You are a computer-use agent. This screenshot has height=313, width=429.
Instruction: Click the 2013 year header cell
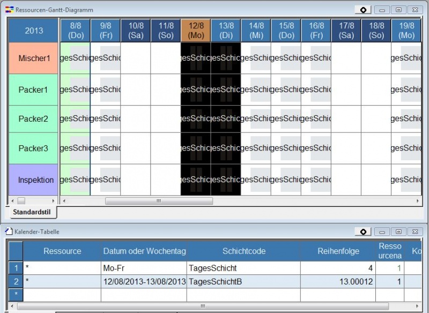[34, 31]
